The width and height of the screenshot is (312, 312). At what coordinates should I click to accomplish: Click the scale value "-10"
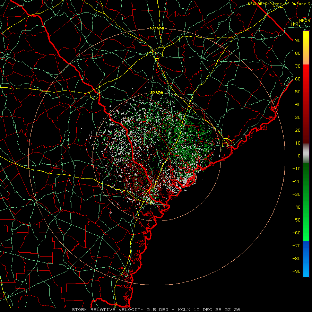tap(296, 169)
